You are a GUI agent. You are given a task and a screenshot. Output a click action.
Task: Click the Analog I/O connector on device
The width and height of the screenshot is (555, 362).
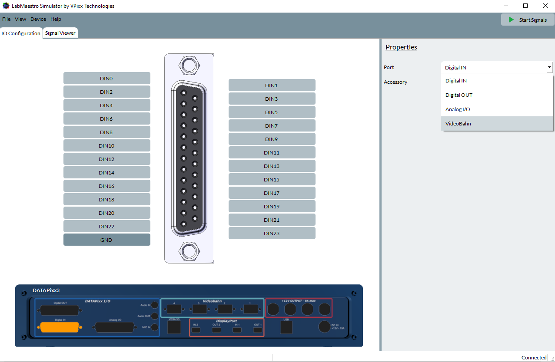[114, 327]
